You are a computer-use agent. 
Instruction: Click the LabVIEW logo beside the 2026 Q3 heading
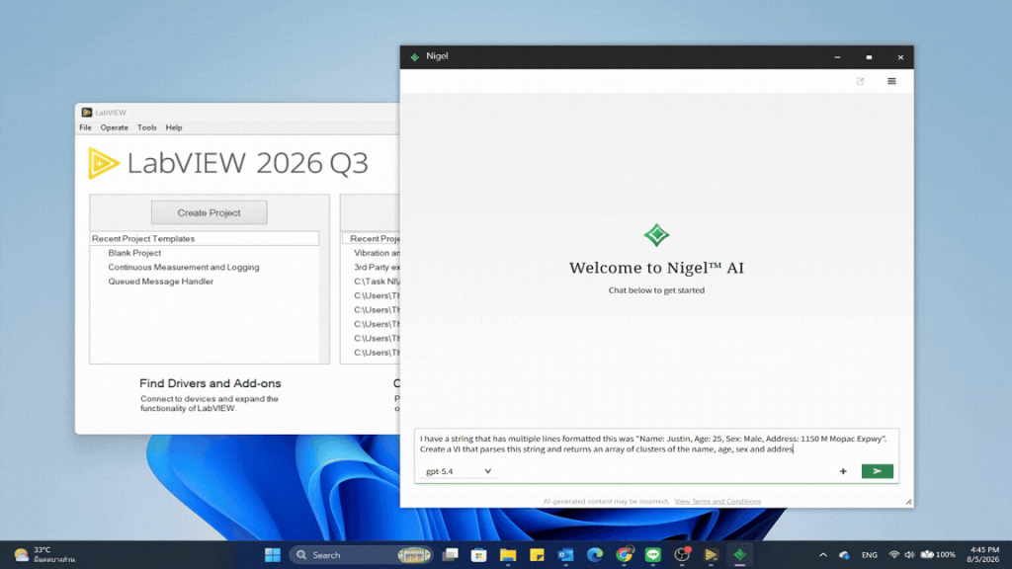coord(103,163)
